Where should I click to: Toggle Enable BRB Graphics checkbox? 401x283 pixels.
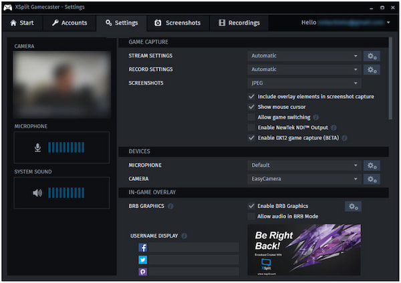click(251, 206)
